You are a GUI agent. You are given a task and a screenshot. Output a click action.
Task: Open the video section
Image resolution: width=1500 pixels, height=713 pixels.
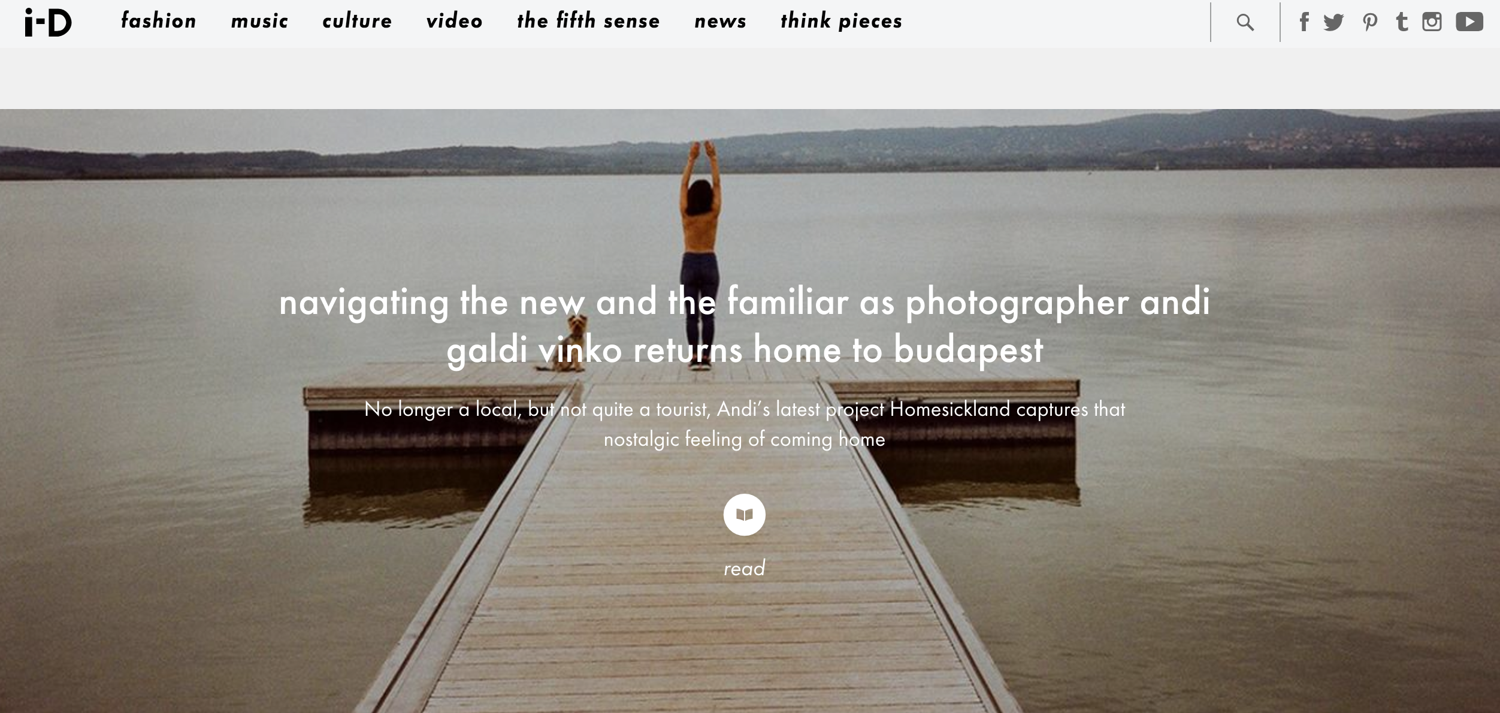454,21
